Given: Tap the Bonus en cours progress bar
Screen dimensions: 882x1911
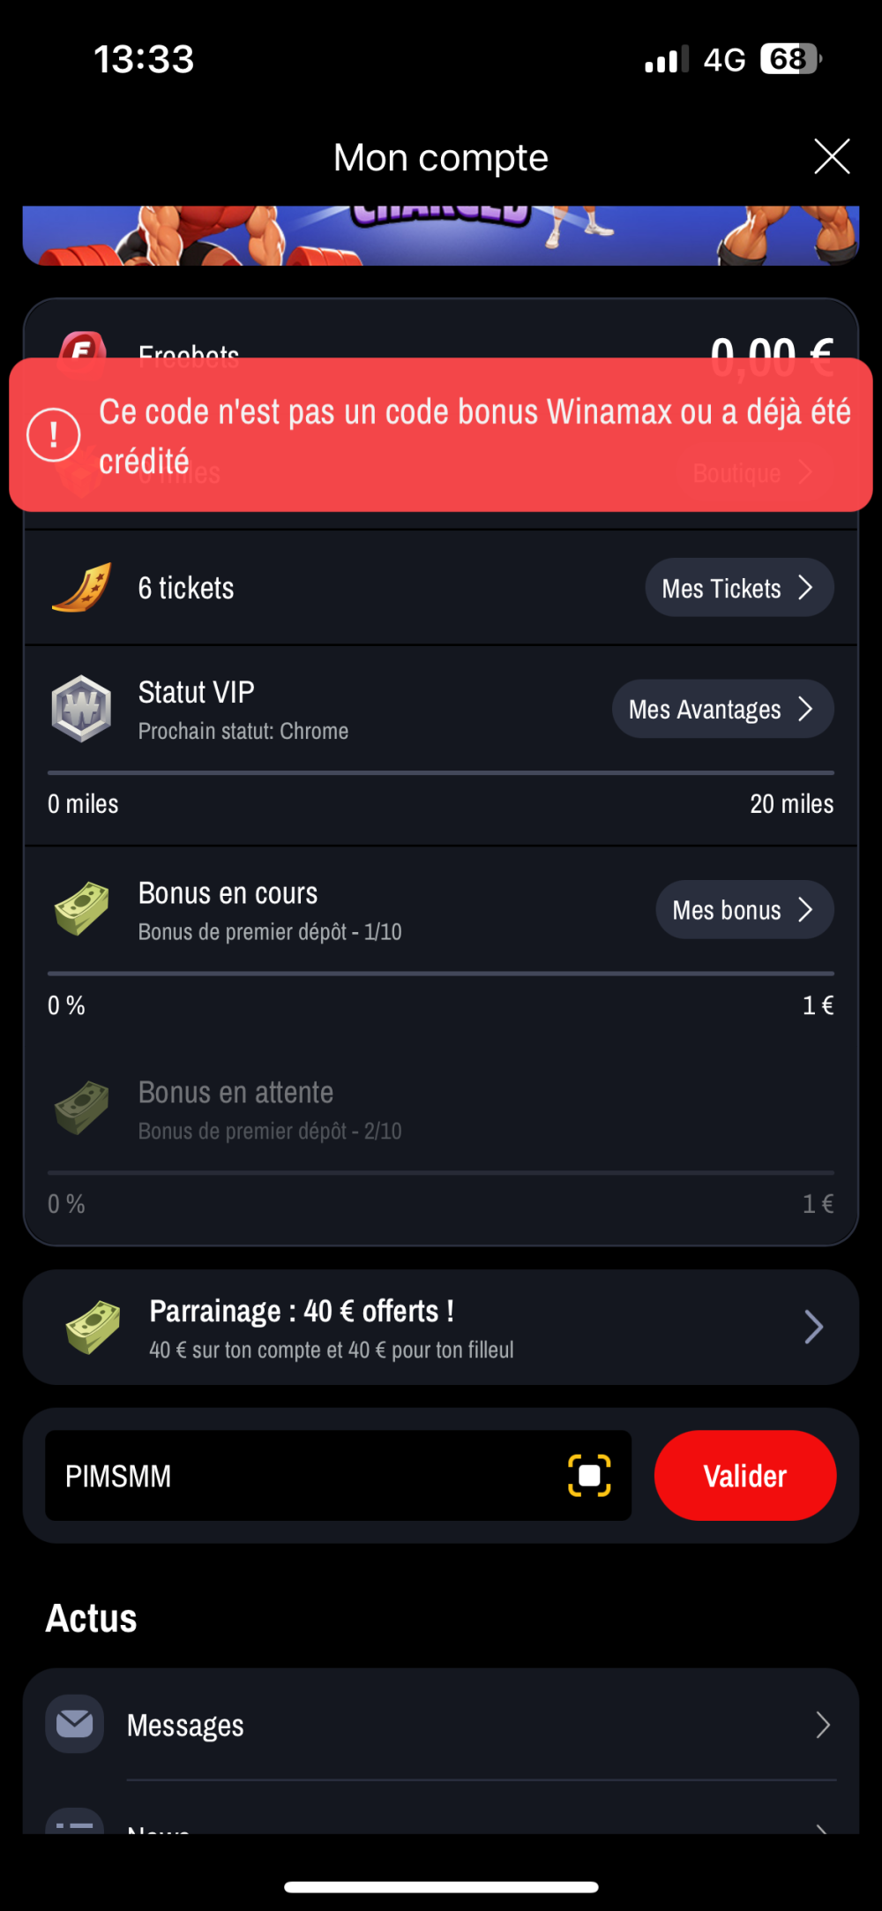Looking at the screenshot, I should tap(441, 974).
